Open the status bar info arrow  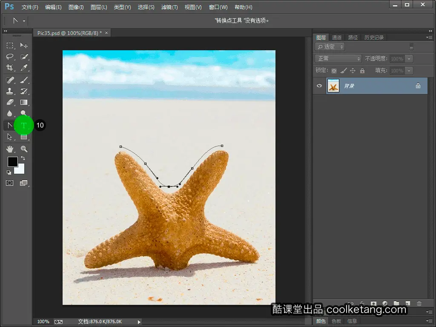pyautogui.click(x=139, y=322)
